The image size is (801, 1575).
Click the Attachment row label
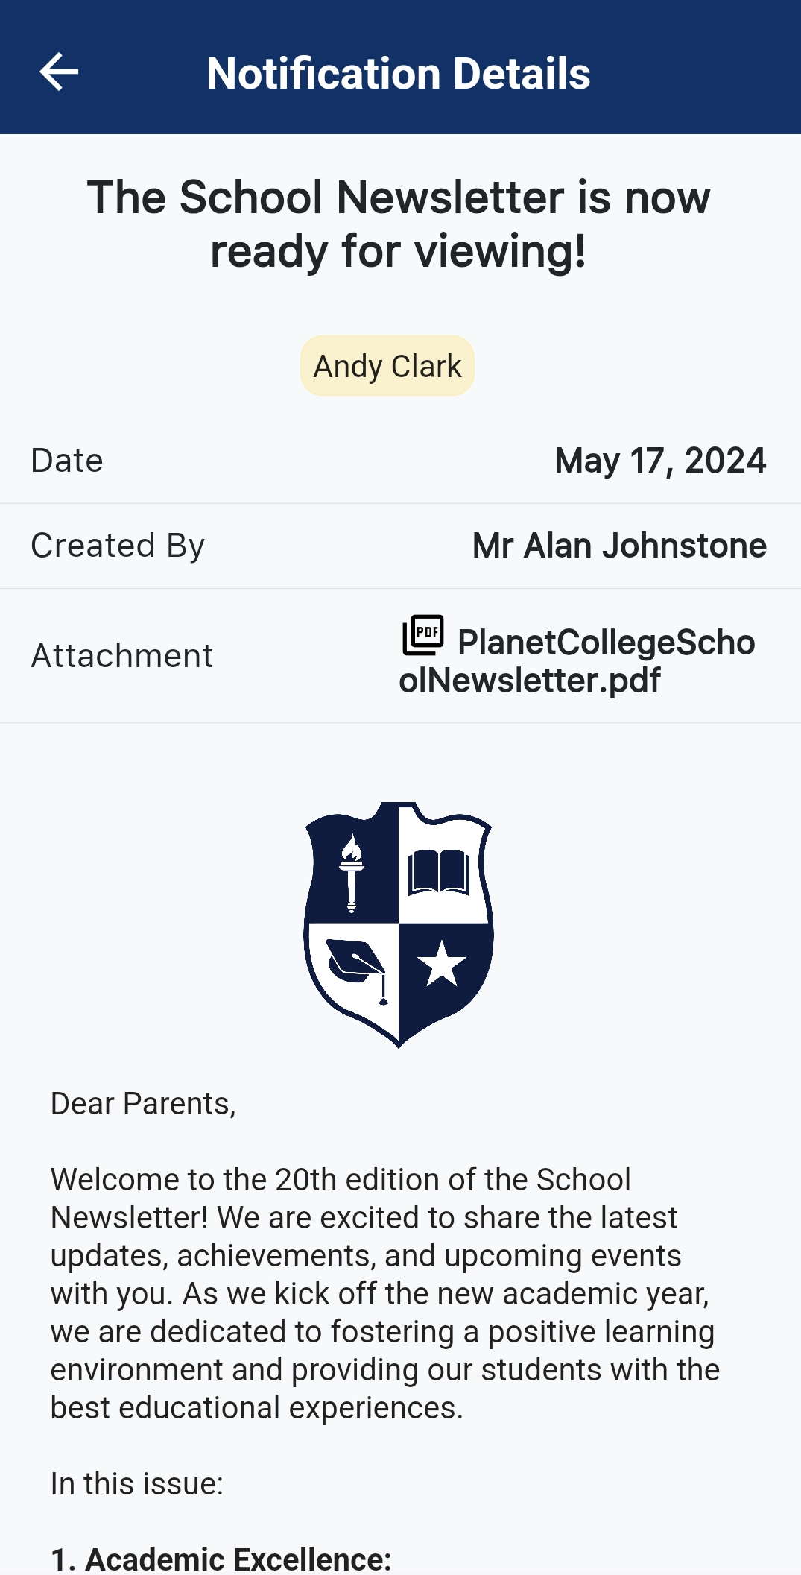122,656
